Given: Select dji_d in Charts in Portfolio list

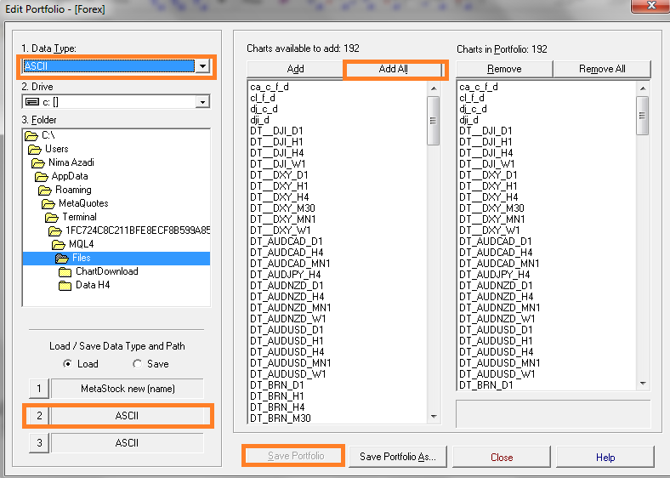Looking at the screenshot, I should [468, 120].
